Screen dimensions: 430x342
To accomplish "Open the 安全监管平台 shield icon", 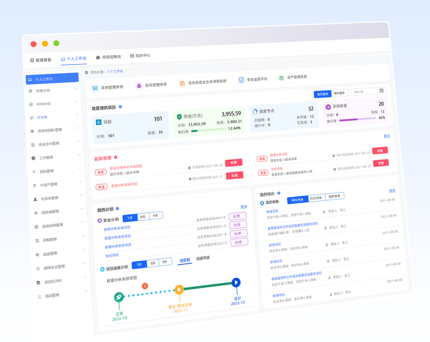I will point(241,81).
